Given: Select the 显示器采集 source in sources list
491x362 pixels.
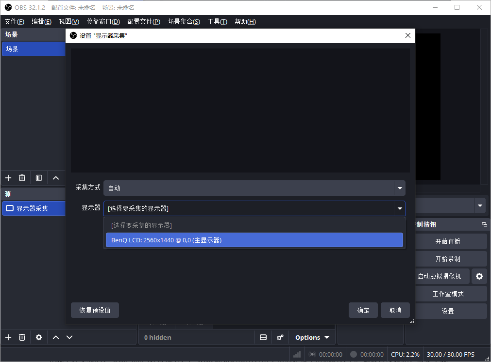Looking at the screenshot, I should (34, 209).
